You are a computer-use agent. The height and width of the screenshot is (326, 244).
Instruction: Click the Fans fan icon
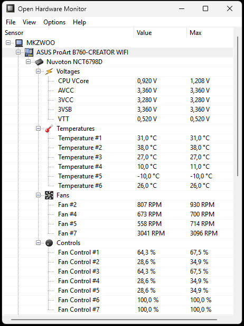click(x=49, y=195)
